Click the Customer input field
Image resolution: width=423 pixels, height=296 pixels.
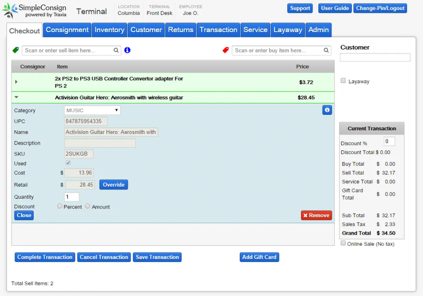pyautogui.click(x=375, y=57)
